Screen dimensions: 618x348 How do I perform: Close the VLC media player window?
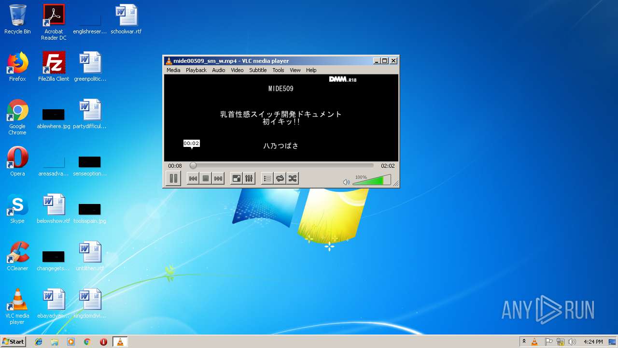point(393,61)
